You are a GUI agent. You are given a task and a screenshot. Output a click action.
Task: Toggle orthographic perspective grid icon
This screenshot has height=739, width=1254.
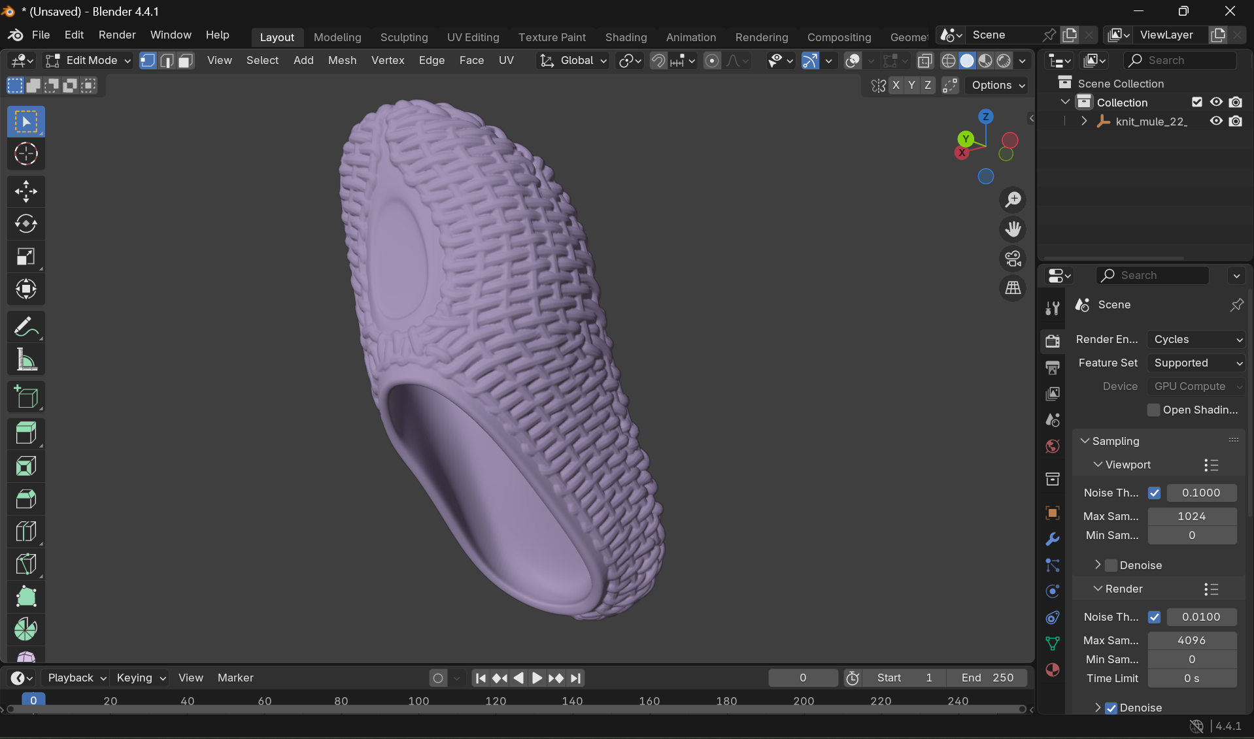click(1013, 288)
